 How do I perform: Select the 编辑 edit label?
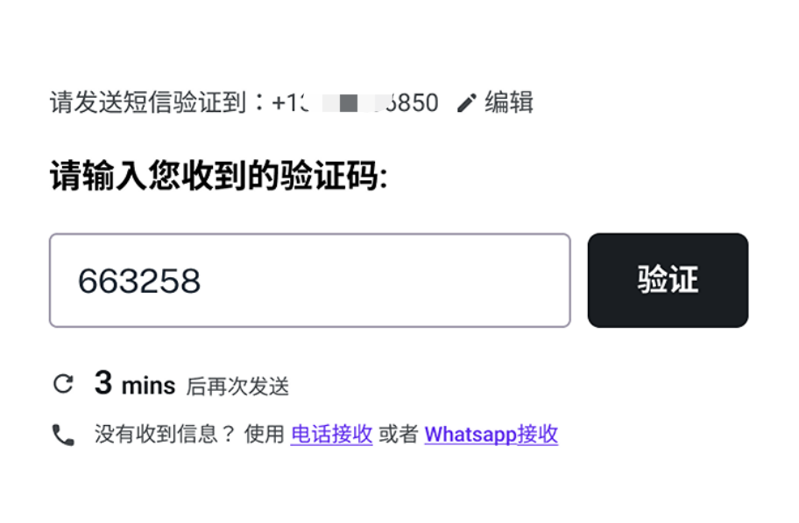point(508,101)
